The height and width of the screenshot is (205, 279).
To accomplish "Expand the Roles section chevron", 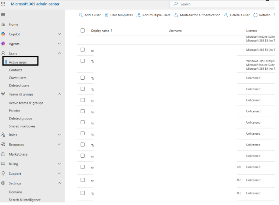I will (59, 135).
